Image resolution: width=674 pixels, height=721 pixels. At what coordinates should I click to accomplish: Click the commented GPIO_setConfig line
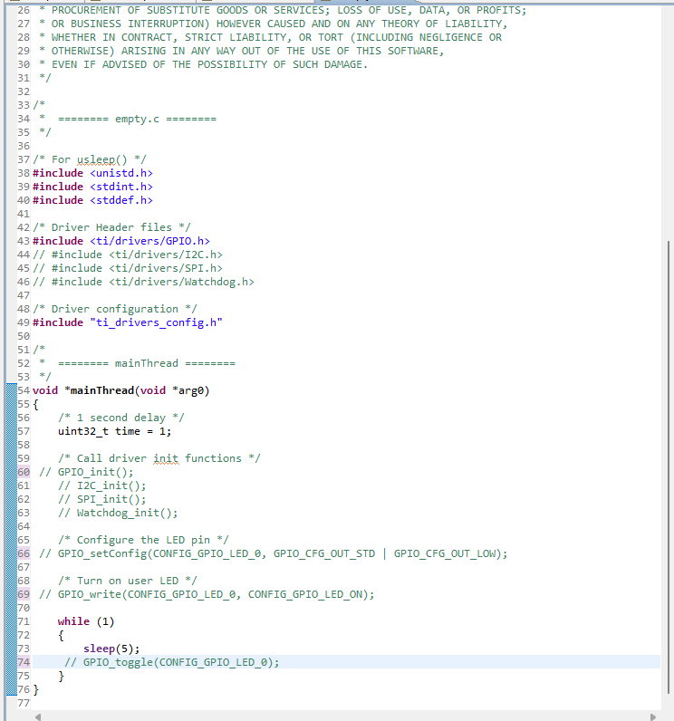[273, 553]
